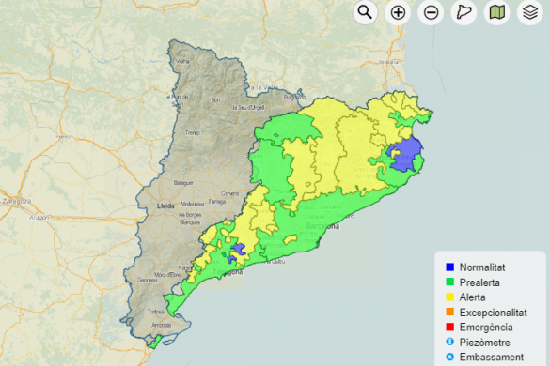Select the green Prealerta legend swatch
550x366 pixels.
coord(449,282)
